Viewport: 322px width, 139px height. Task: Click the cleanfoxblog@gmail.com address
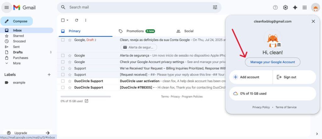pos(273,21)
